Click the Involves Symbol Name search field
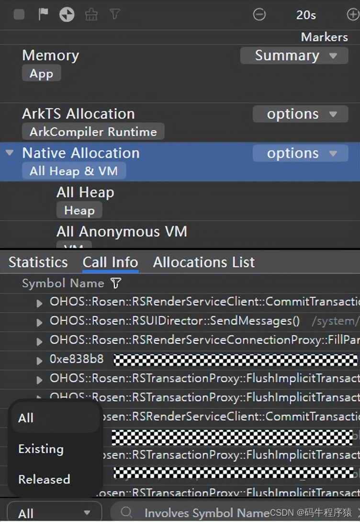360x522 pixels. [235, 513]
